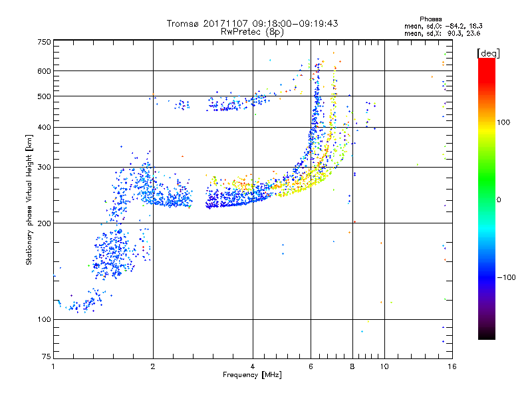Click the colorbar '-100' tick label
532x399 pixels.
pos(506,277)
